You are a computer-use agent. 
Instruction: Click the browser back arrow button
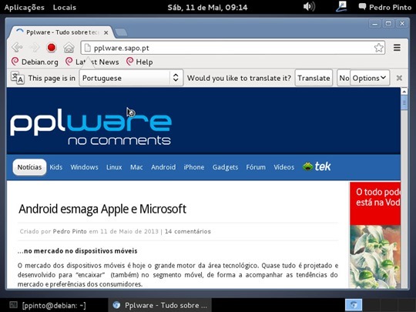(17, 48)
